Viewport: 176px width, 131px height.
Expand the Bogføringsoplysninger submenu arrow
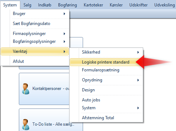(64, 41)
